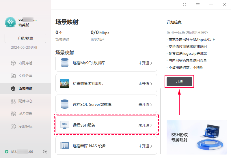Expand the 远程SQL Server数据库 chevron
The image size is (231, 158).
[151, 104]
